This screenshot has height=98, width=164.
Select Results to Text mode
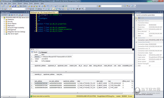[63, 9]
